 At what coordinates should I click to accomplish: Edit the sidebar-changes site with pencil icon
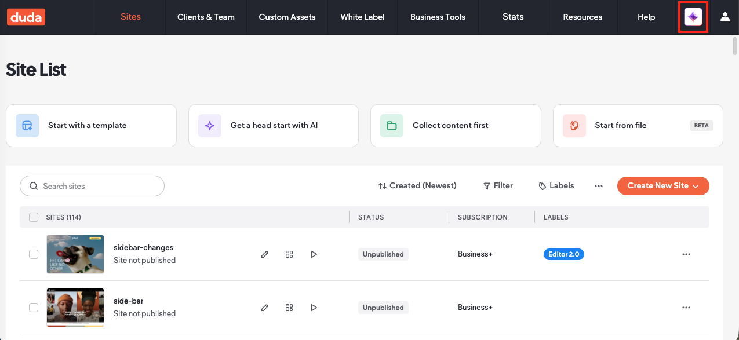[x=265, y=254]
